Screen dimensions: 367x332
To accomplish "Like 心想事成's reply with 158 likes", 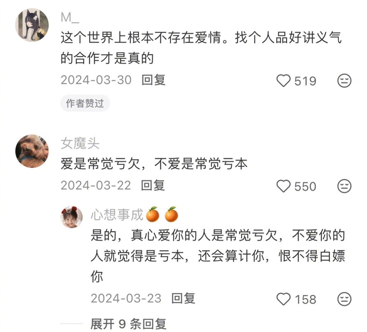I will click(x=284, y=299).
